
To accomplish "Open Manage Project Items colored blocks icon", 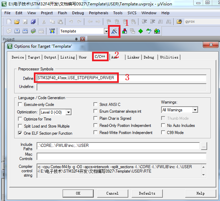I will (x=125, y=31).
